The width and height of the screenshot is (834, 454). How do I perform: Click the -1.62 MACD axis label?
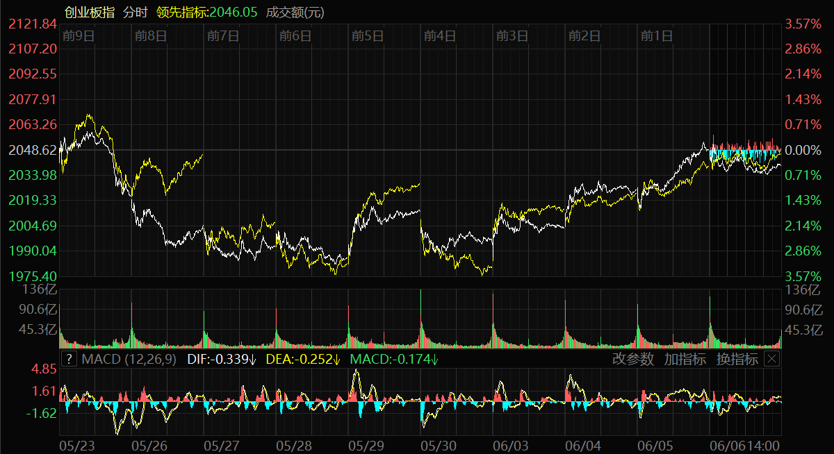40,413
